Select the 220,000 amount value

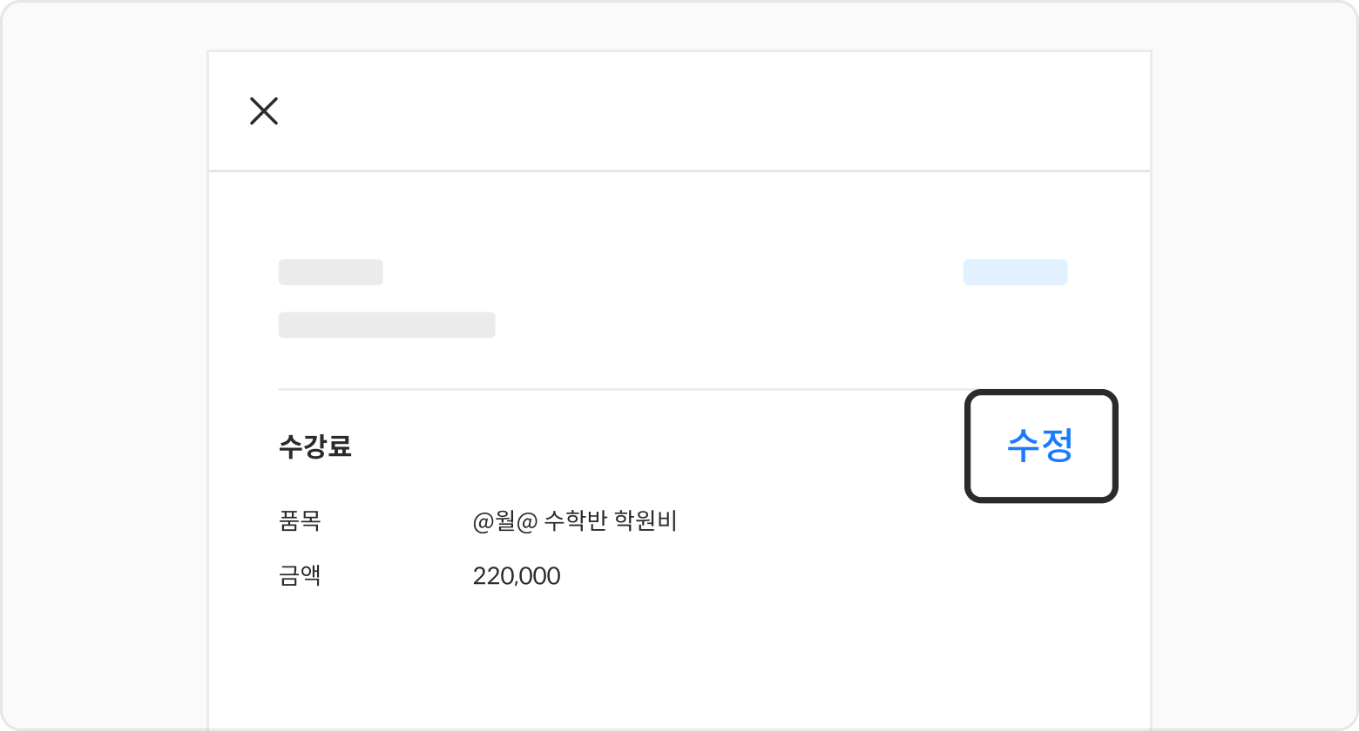tap(517, 576)
